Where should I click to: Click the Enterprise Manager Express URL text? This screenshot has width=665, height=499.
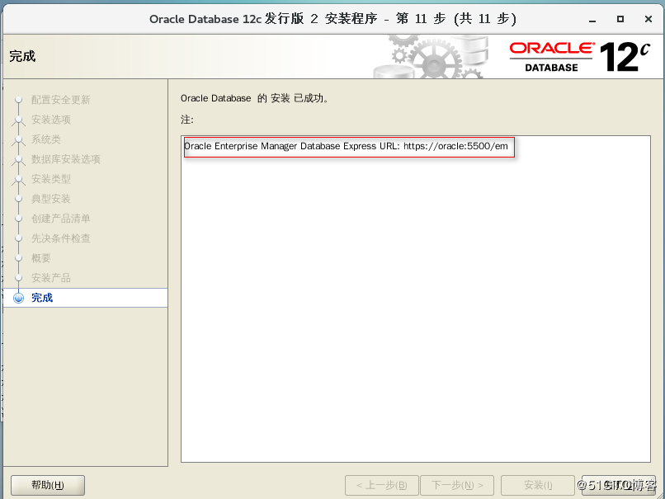point(346,146)
